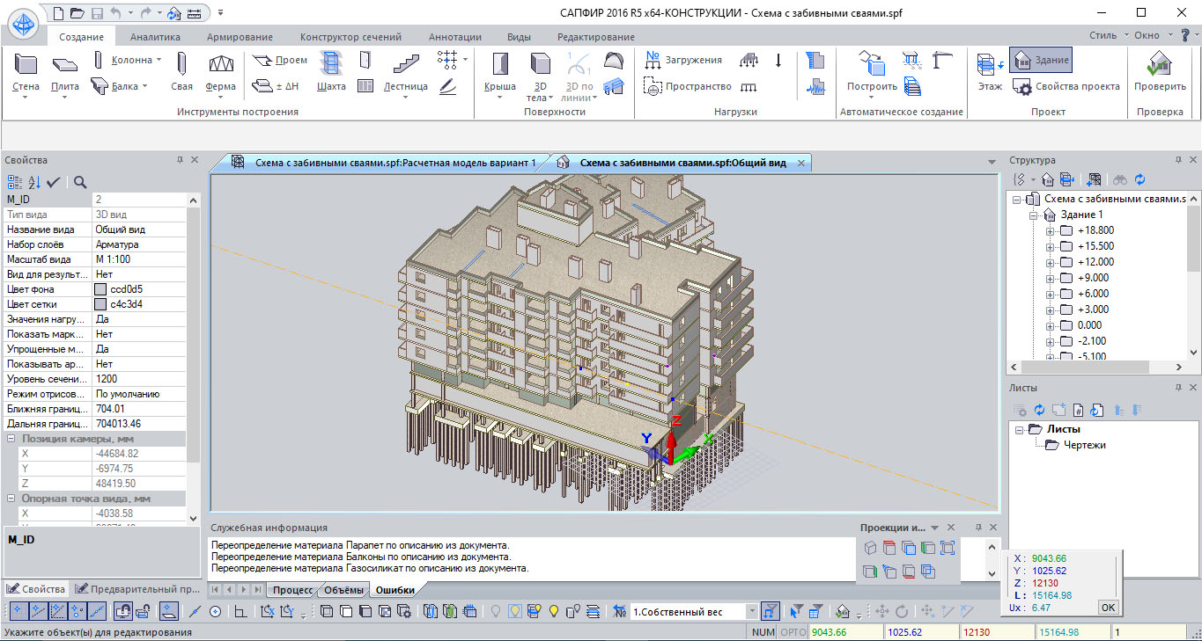The width and height of the screenshot is (1202, 641).
Task: Click the tower crane icon
Action: point(943,60)
